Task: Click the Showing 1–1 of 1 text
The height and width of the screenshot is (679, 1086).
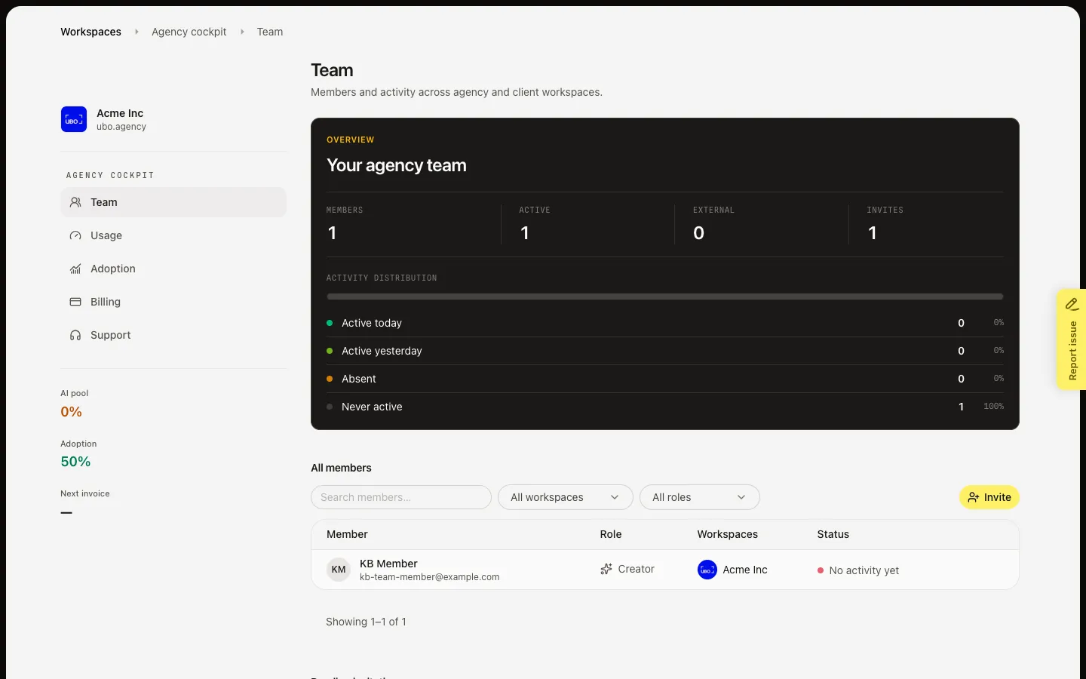Action: [366, 622]
